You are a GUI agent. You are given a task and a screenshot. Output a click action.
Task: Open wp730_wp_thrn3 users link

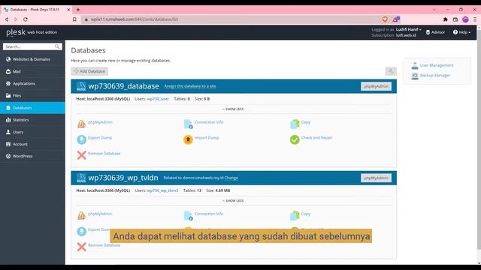click(x=162, y=190)
